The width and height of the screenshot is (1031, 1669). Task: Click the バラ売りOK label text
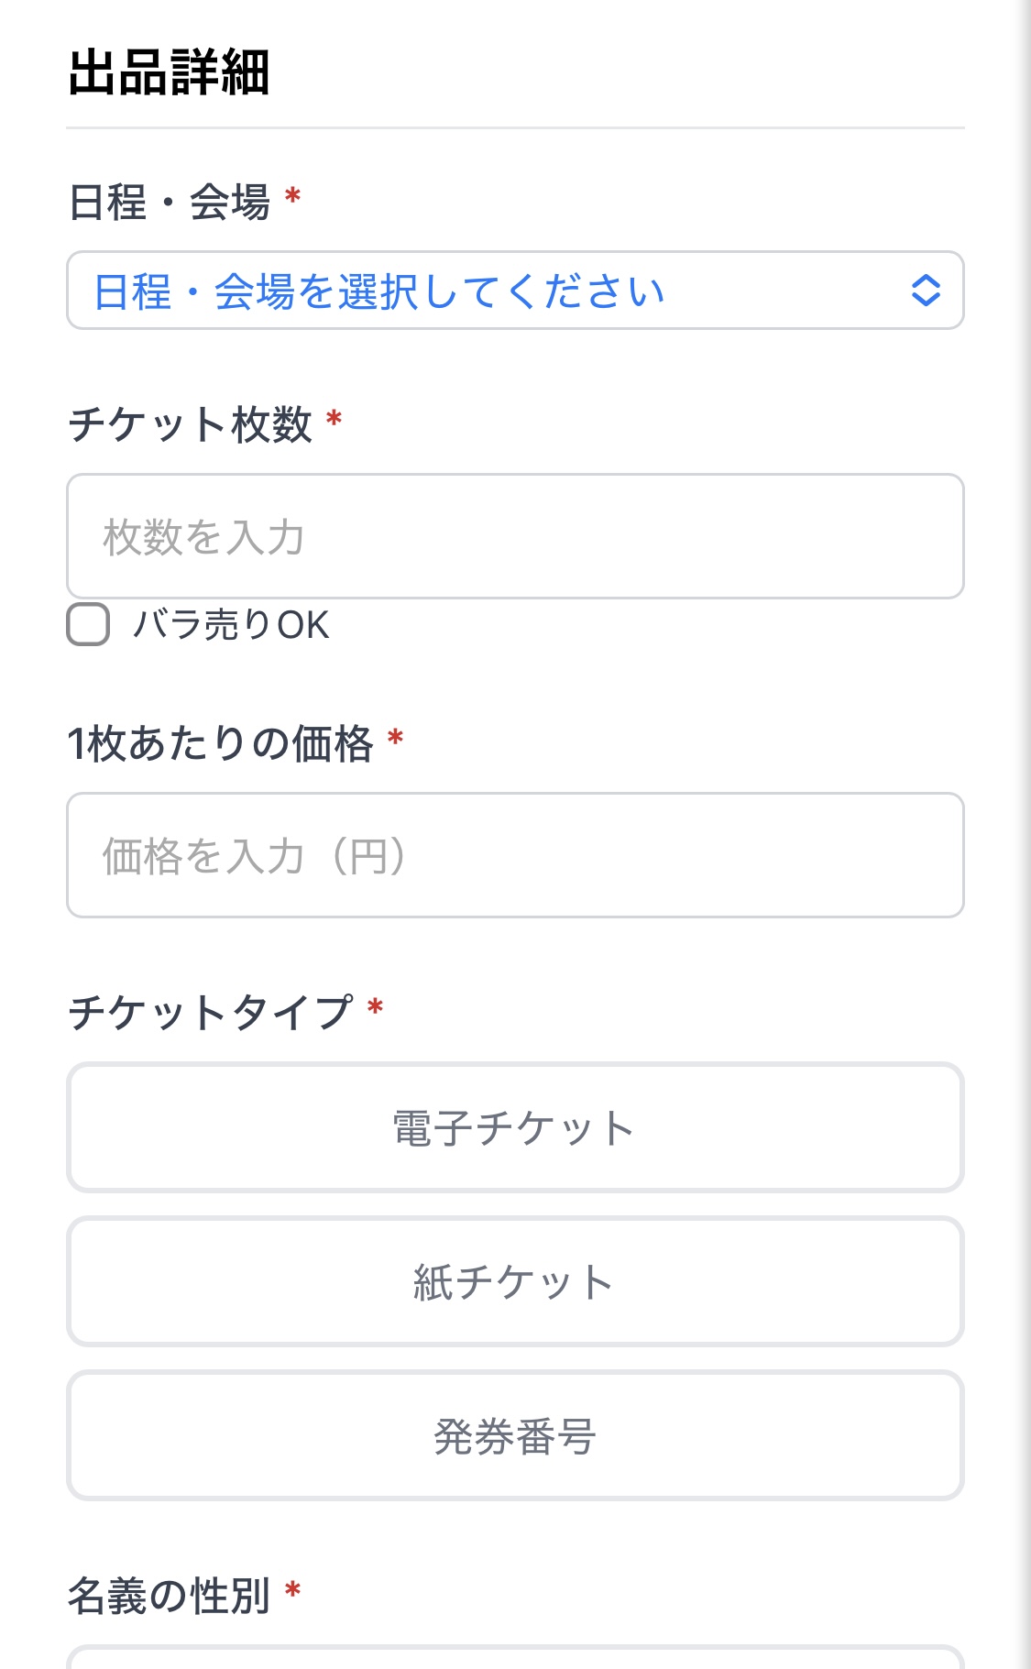click(231, 625)
